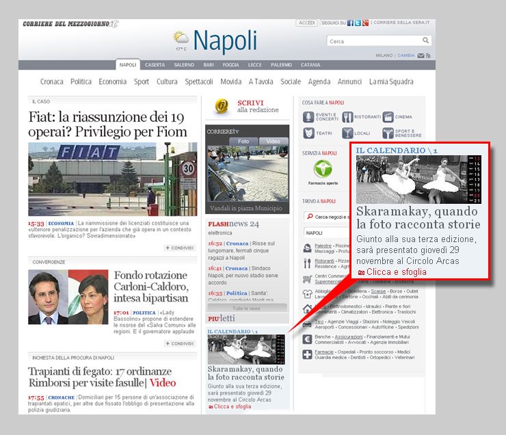Image resolution: width=506 pixels, height=435 pixels.
Task: Open the Fondo rotazione Carloni-Caldoro headline
Action: pyautogui.click(x=151, y=287)
